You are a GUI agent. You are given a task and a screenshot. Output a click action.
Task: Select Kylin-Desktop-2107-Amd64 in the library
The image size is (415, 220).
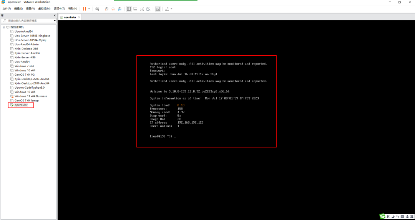(x=32, y=83)
